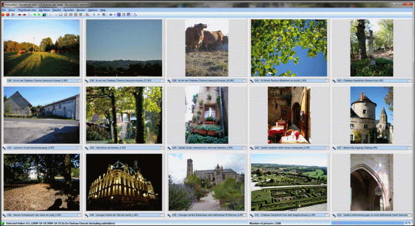Click the rotate icon beside the night building caption
415x226 pixels.
[87, 215]
